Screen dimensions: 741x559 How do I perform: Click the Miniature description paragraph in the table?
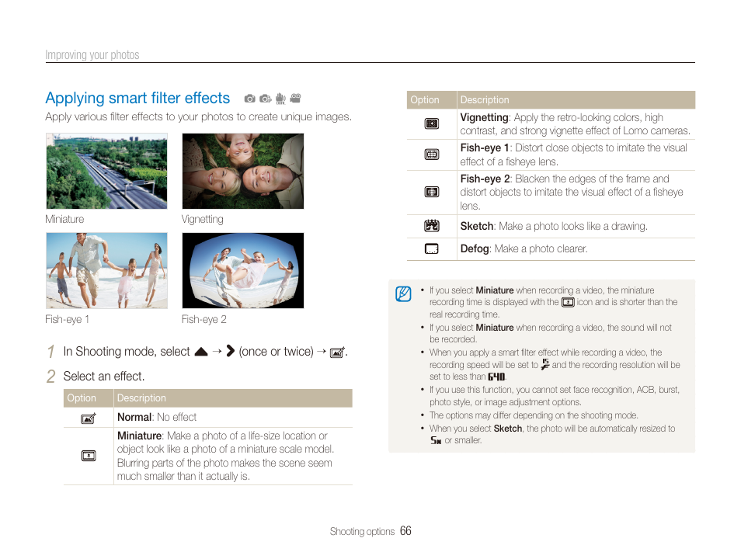tap(225, 456)
